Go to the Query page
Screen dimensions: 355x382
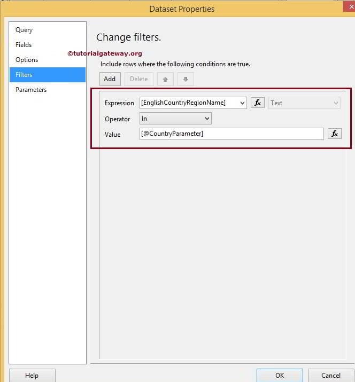point(24,30)
